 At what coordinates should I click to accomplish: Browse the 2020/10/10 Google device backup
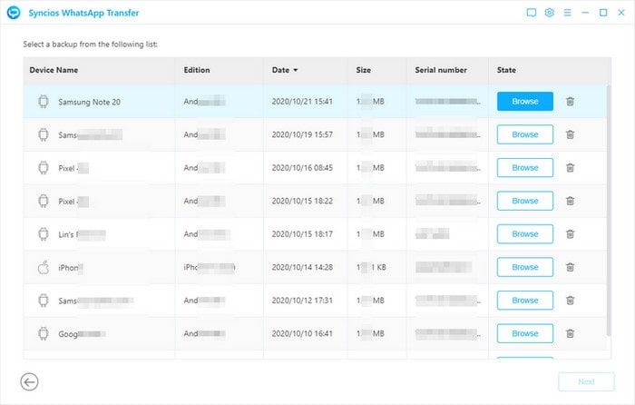click(524, 333)
